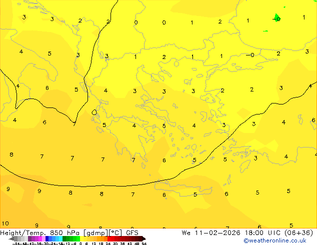317x245 pixels.
Task: Click the small closed contour loop on the map
Action: click(x=94, y=112)
